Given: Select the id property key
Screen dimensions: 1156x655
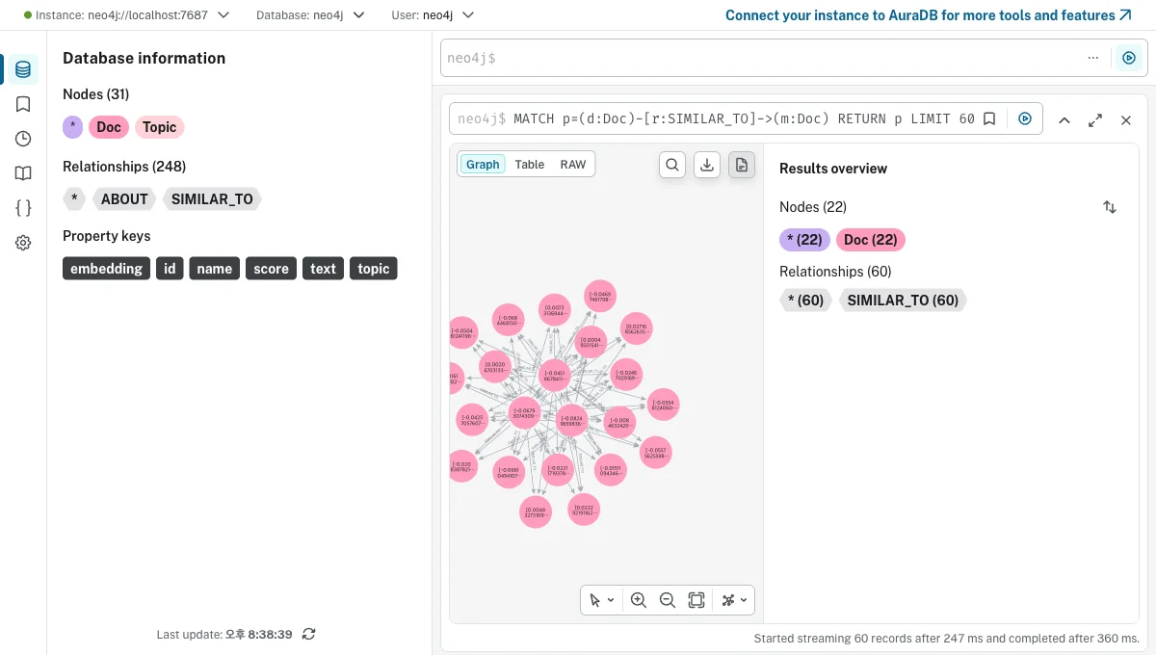Looking at the screenshot, I should click(x=170, y=269).
